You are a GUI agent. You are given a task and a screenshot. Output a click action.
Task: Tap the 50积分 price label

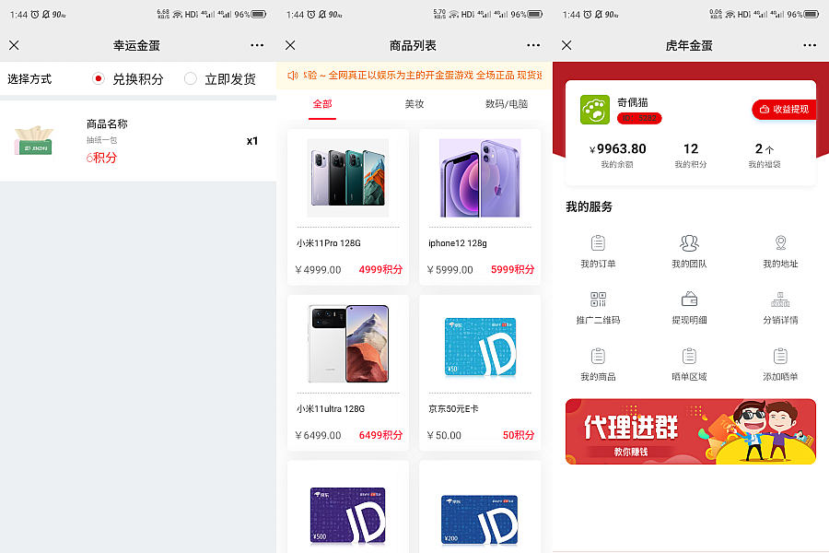[518, 435]
